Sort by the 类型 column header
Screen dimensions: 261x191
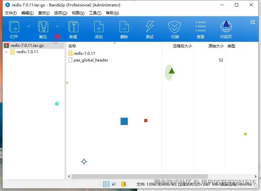point(231,46)
